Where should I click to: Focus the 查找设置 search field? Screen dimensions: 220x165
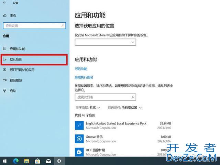tap(34, 26)
